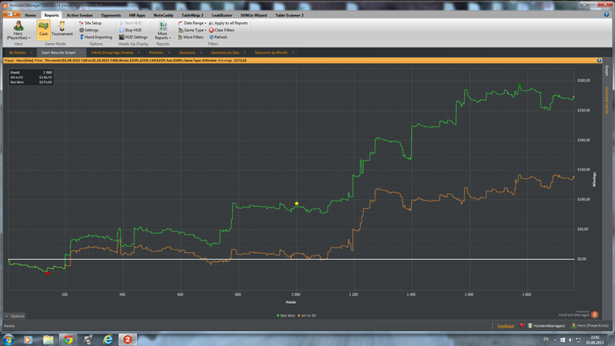The width and height of the screenshot is (615, 346).
Task: Open Internet Explorer from the taskbar
Action: click(107, 339)
